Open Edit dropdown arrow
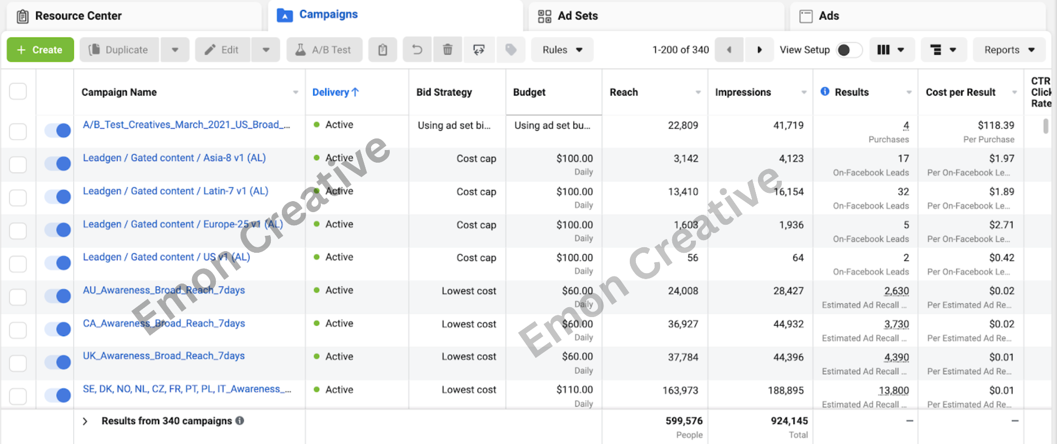The image size is (1057, 444). point(266,50)
